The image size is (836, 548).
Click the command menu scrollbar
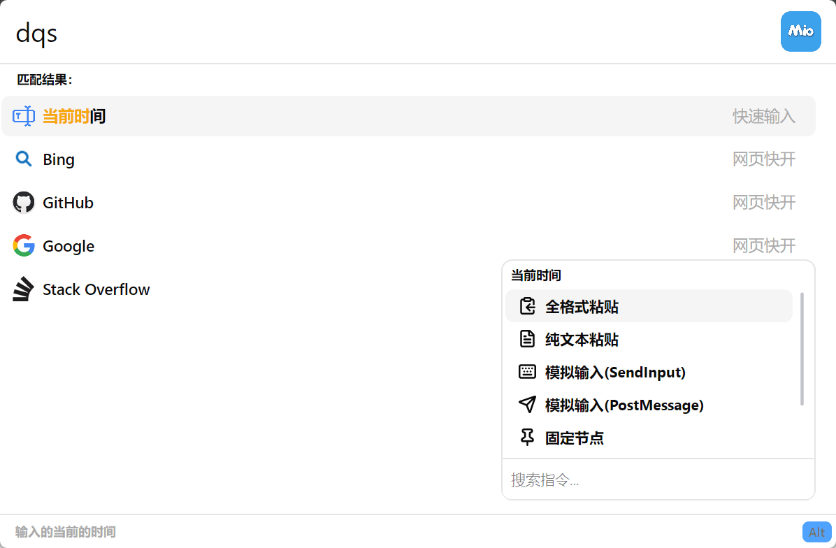click(x=802, y=349)
